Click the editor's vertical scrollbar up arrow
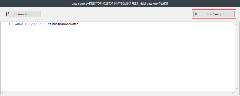 [237, 24]
